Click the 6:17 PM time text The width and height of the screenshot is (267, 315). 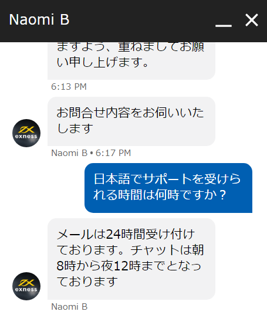pyautogui.click(x=113, y=153)
